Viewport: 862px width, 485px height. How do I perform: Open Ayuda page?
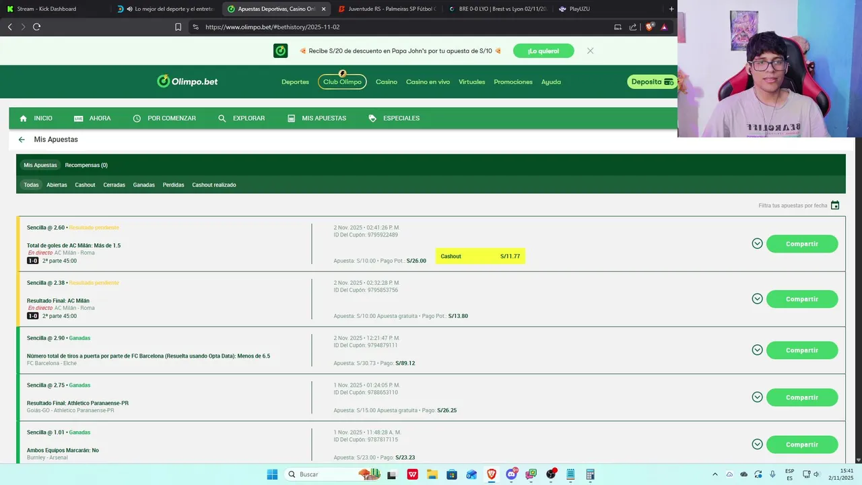click(551, 82)
